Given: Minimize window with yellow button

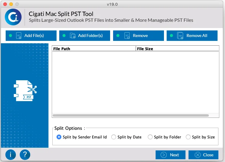Looking at the screenshot, I should pos(11,4).
